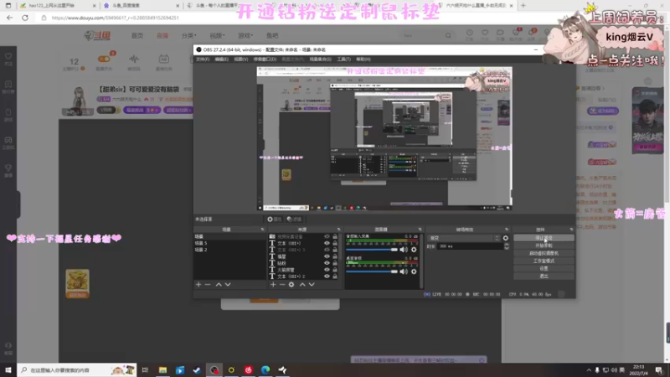
Task: Open source properties gear in Sources toolbar
Action: click(291, 285)
